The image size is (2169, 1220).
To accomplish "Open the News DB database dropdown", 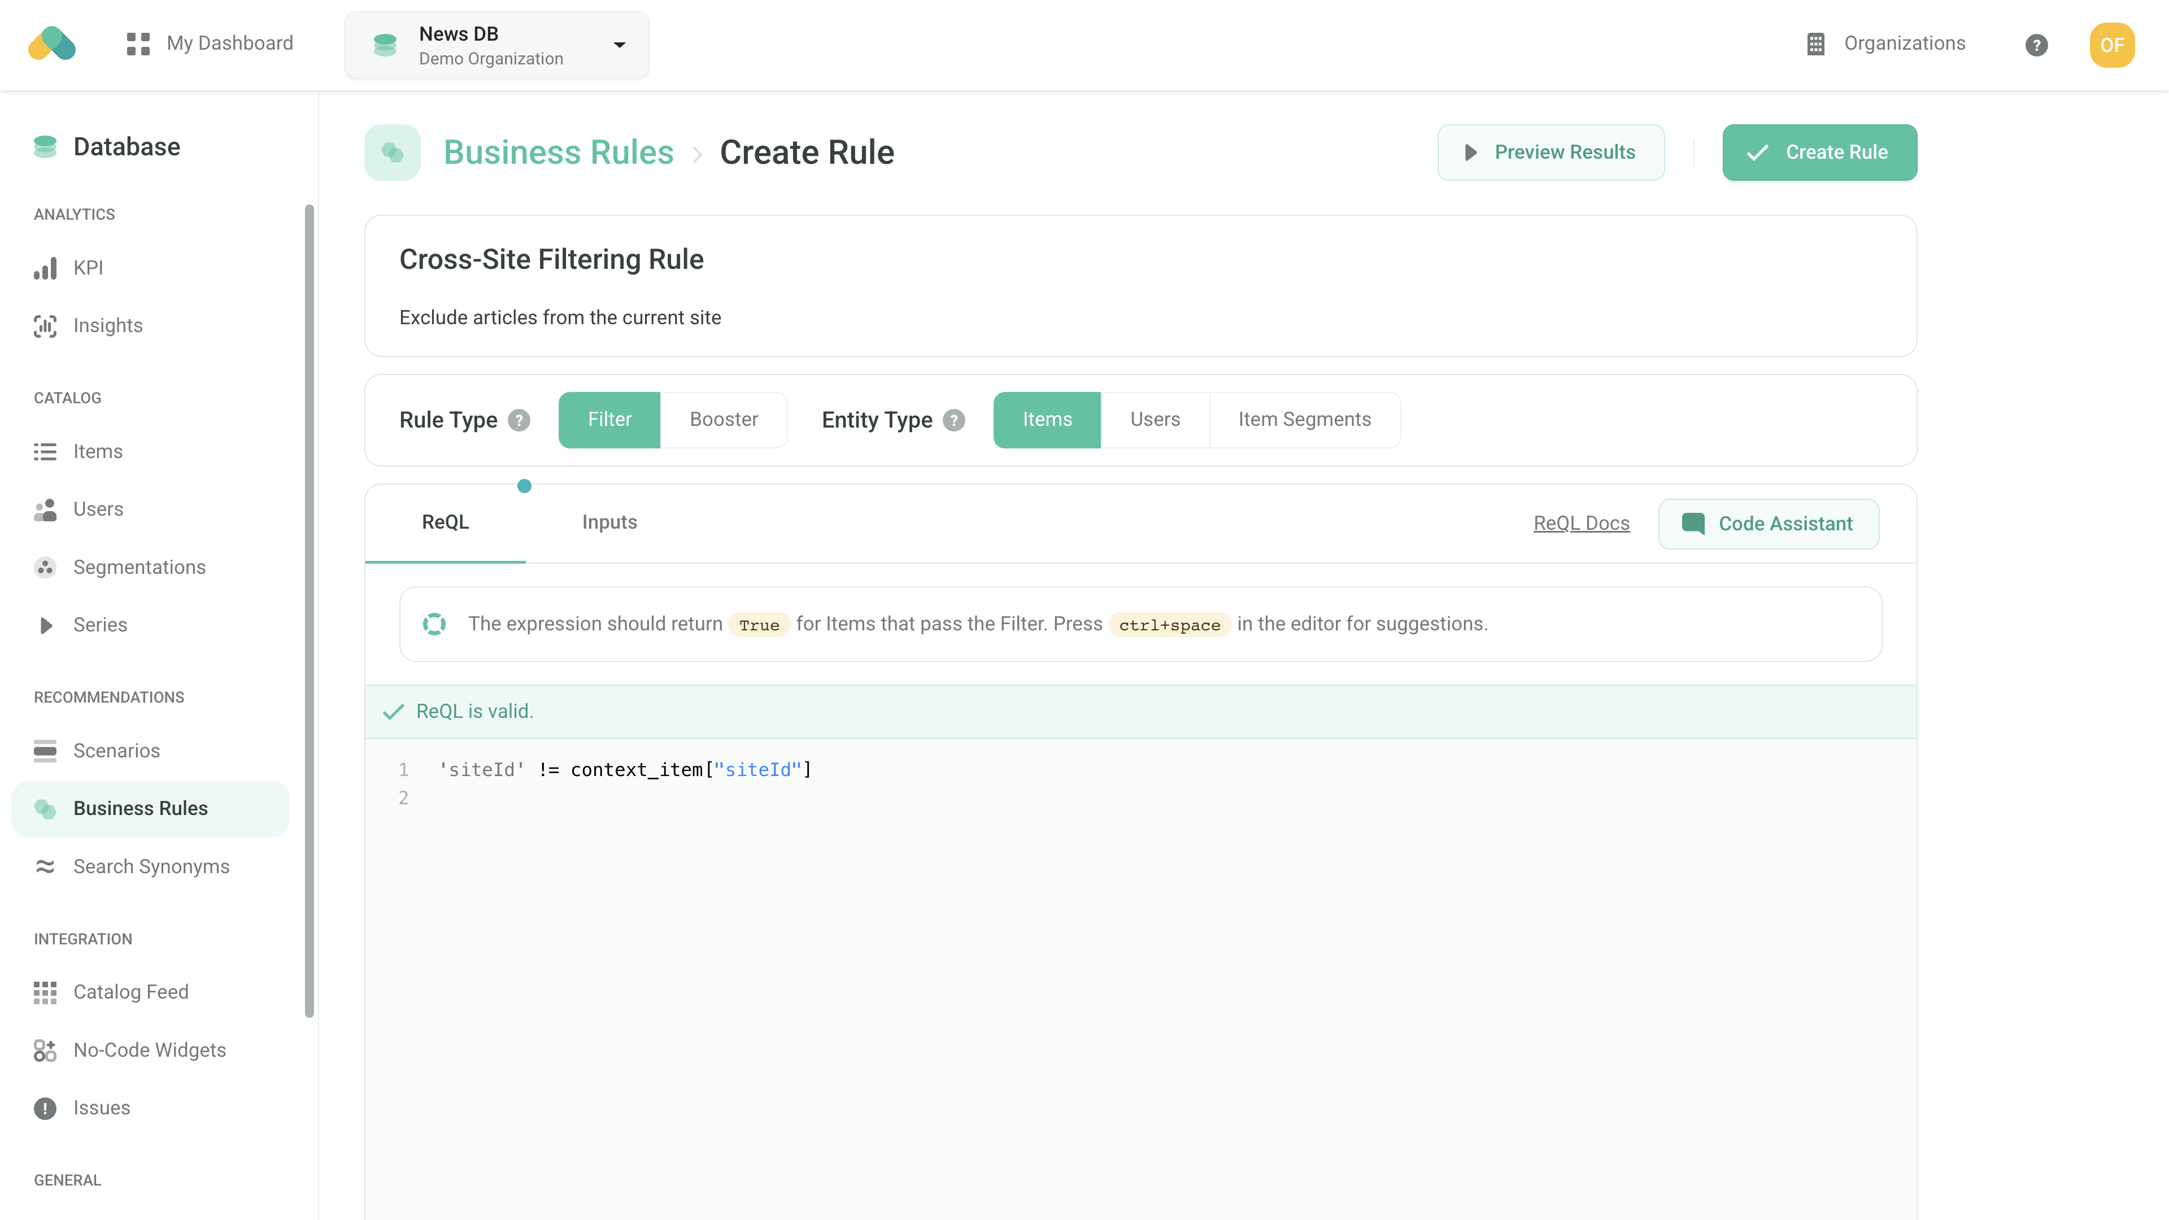I will click(497, 45).
